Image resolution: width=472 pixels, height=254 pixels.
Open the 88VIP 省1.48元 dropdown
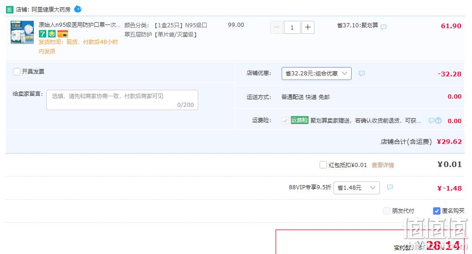click(356, 188)
